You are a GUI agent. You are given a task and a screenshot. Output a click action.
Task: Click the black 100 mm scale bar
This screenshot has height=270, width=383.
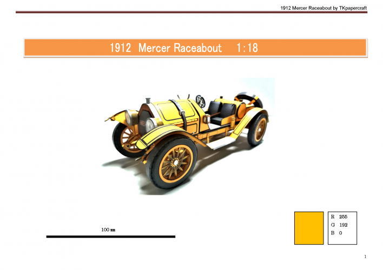tap(111, 237)
